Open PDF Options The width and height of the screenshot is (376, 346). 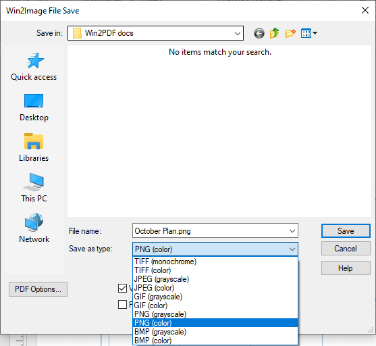(x=38, y=289)
